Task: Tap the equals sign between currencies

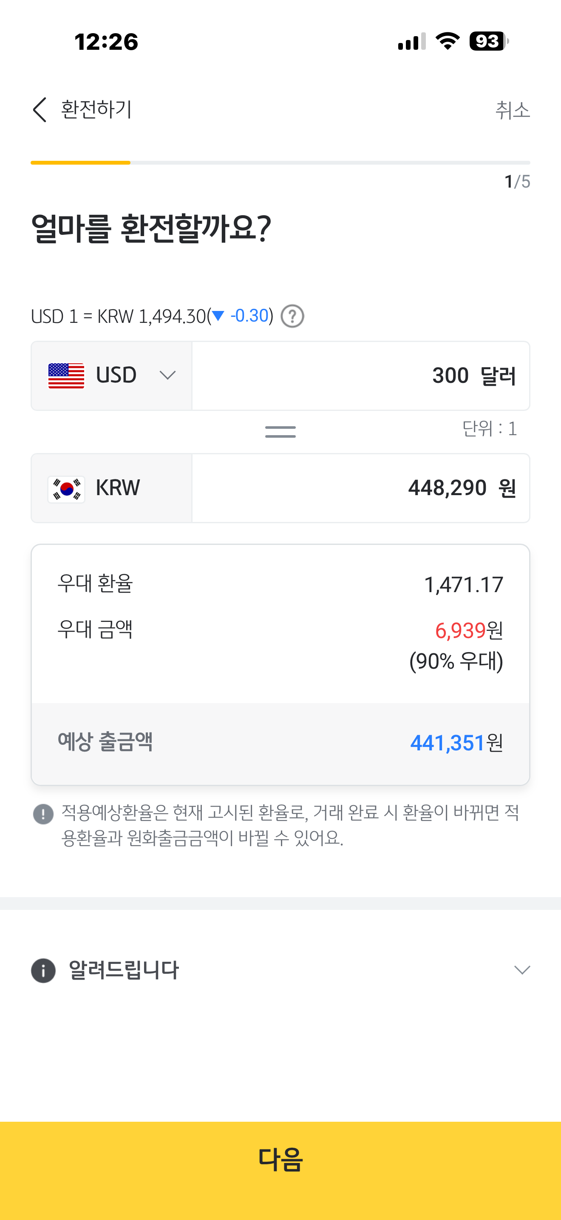Action: [280, 431]
